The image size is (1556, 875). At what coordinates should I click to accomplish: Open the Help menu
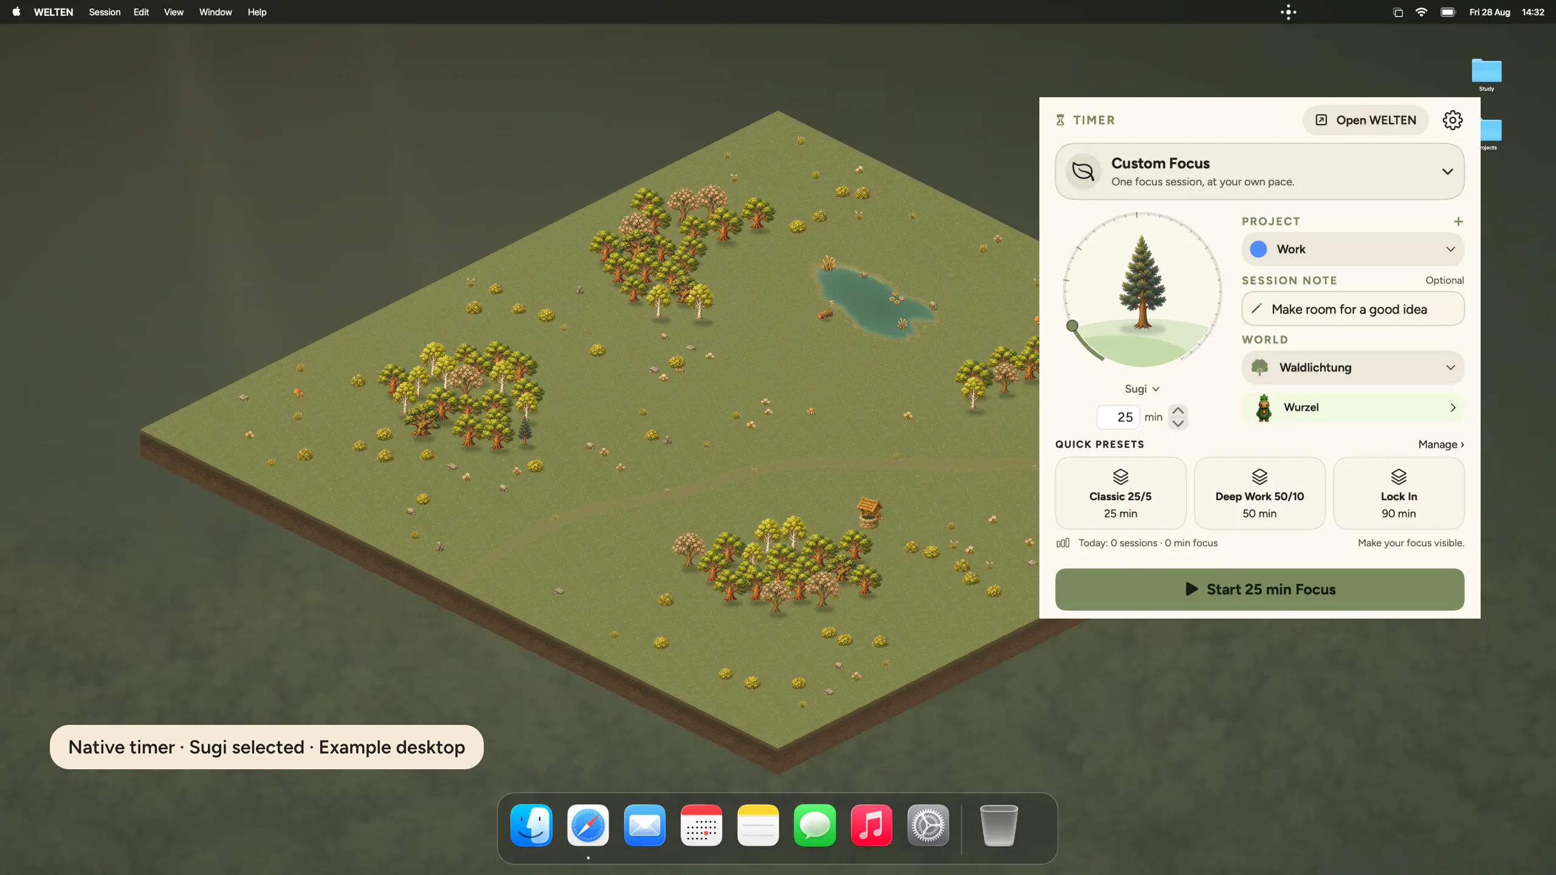pyautogui.click(x=256, y=12)
